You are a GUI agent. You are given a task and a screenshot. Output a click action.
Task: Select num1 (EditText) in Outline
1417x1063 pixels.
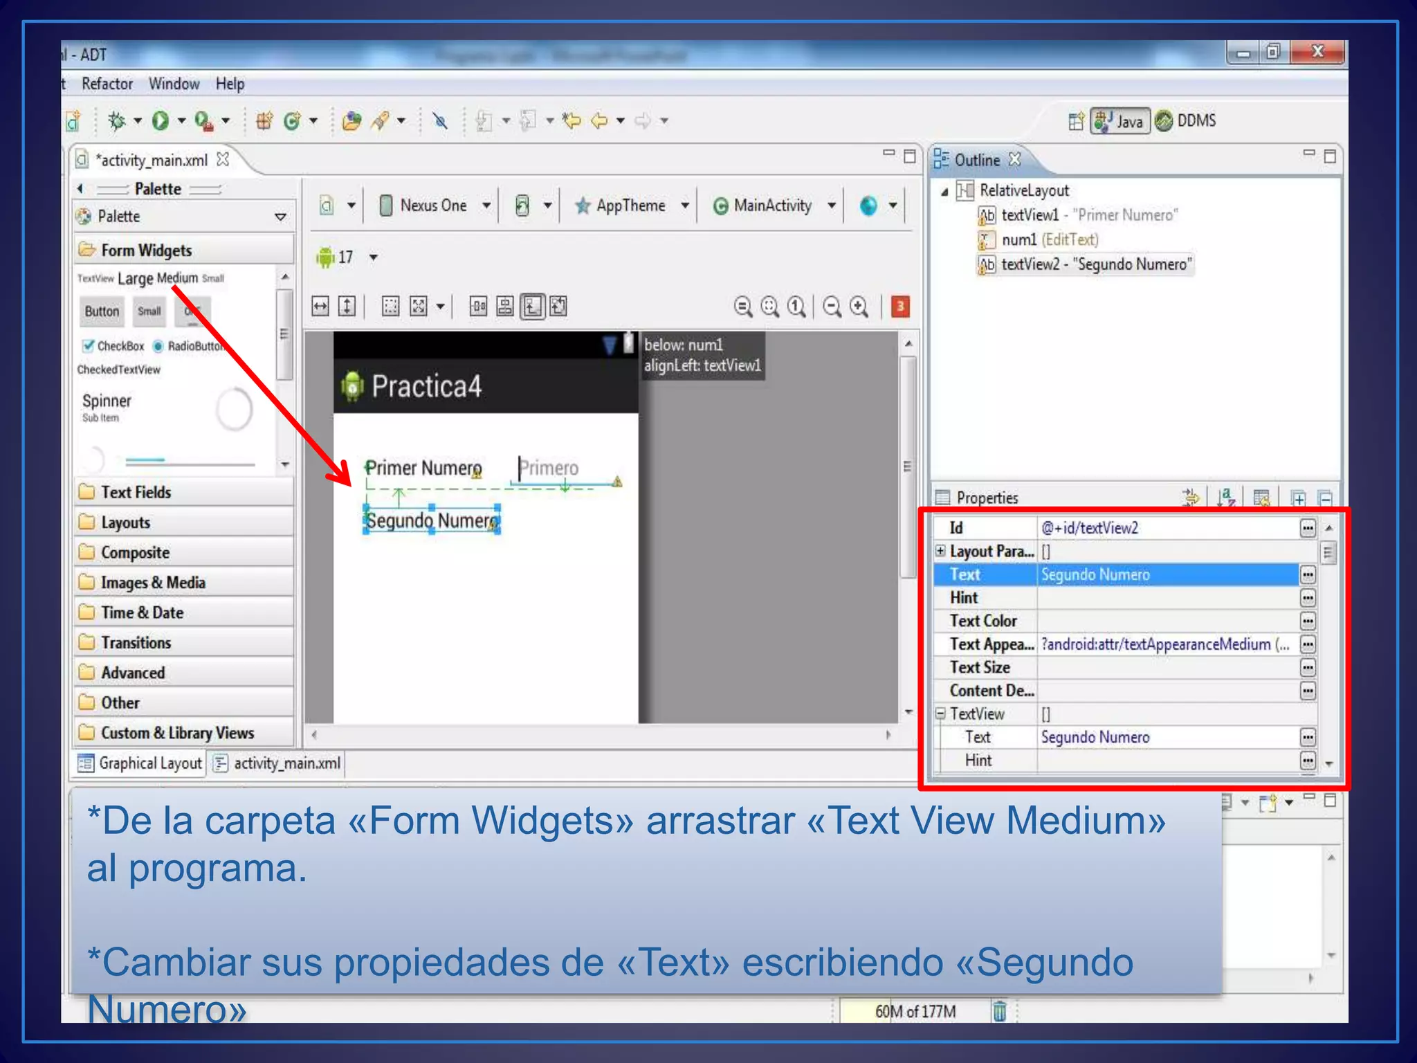(x=1049, y=239)
